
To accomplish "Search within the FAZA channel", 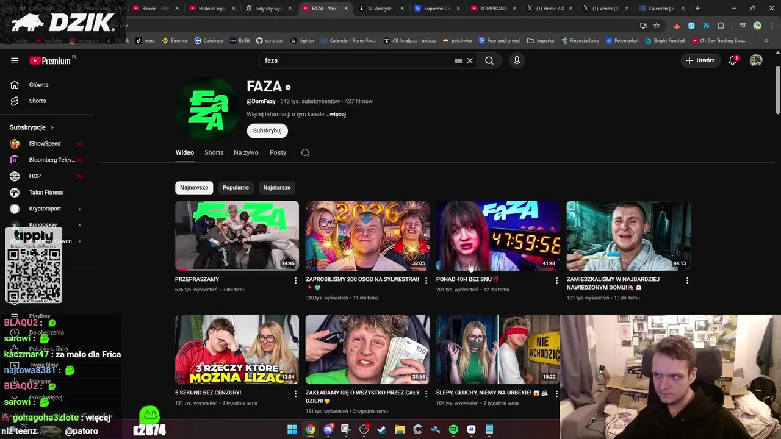I will tap(305, 152).
